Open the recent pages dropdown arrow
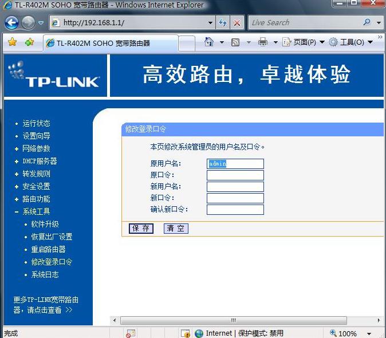 pos(41,23)
